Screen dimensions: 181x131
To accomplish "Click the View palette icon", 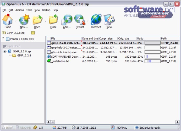I will pyautogui.click(x=109, y=20).
